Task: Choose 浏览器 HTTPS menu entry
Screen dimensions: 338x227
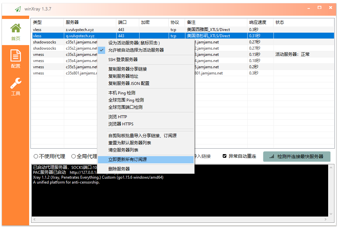Action: [x=146, y=124]
